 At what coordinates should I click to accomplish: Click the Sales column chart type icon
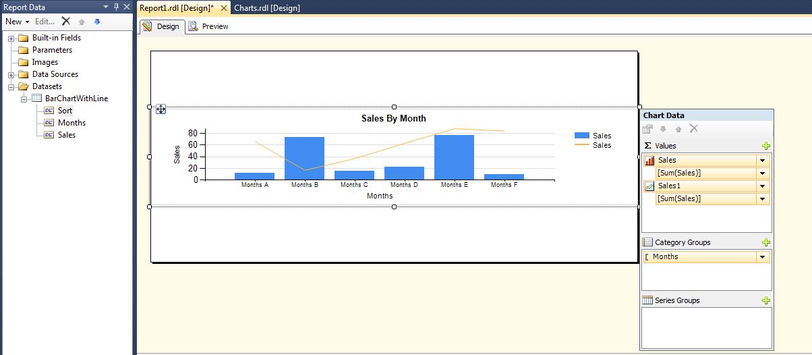pyautogui.click(x=649, y=161)
